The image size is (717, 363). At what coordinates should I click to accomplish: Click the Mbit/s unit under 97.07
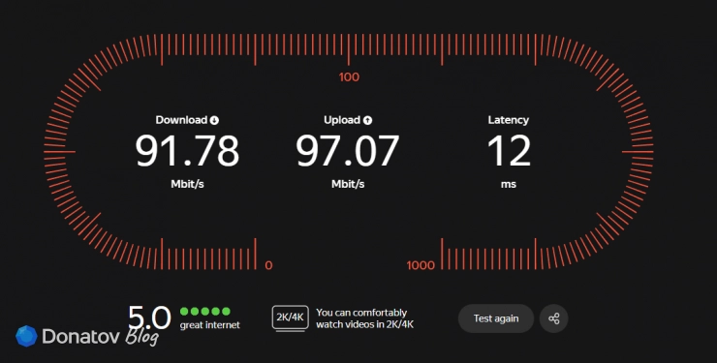[x=348, y=184]
